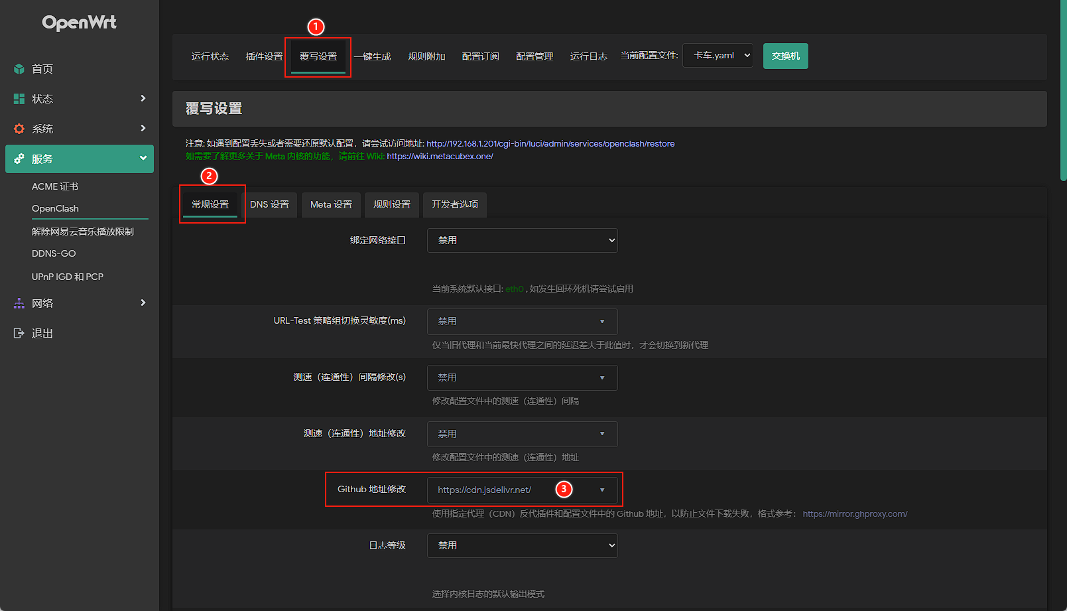Switch to the 规则附加 tab
The height and width of the screenshot is (611, 1067).
(426, 56)
